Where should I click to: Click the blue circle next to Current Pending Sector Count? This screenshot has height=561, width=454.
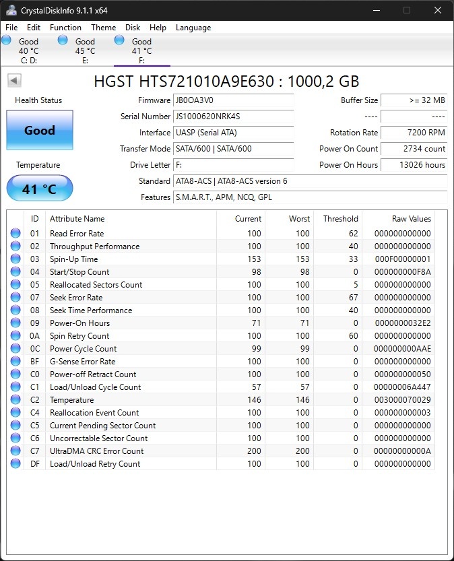pyautogui.click(x=15, y=425)
